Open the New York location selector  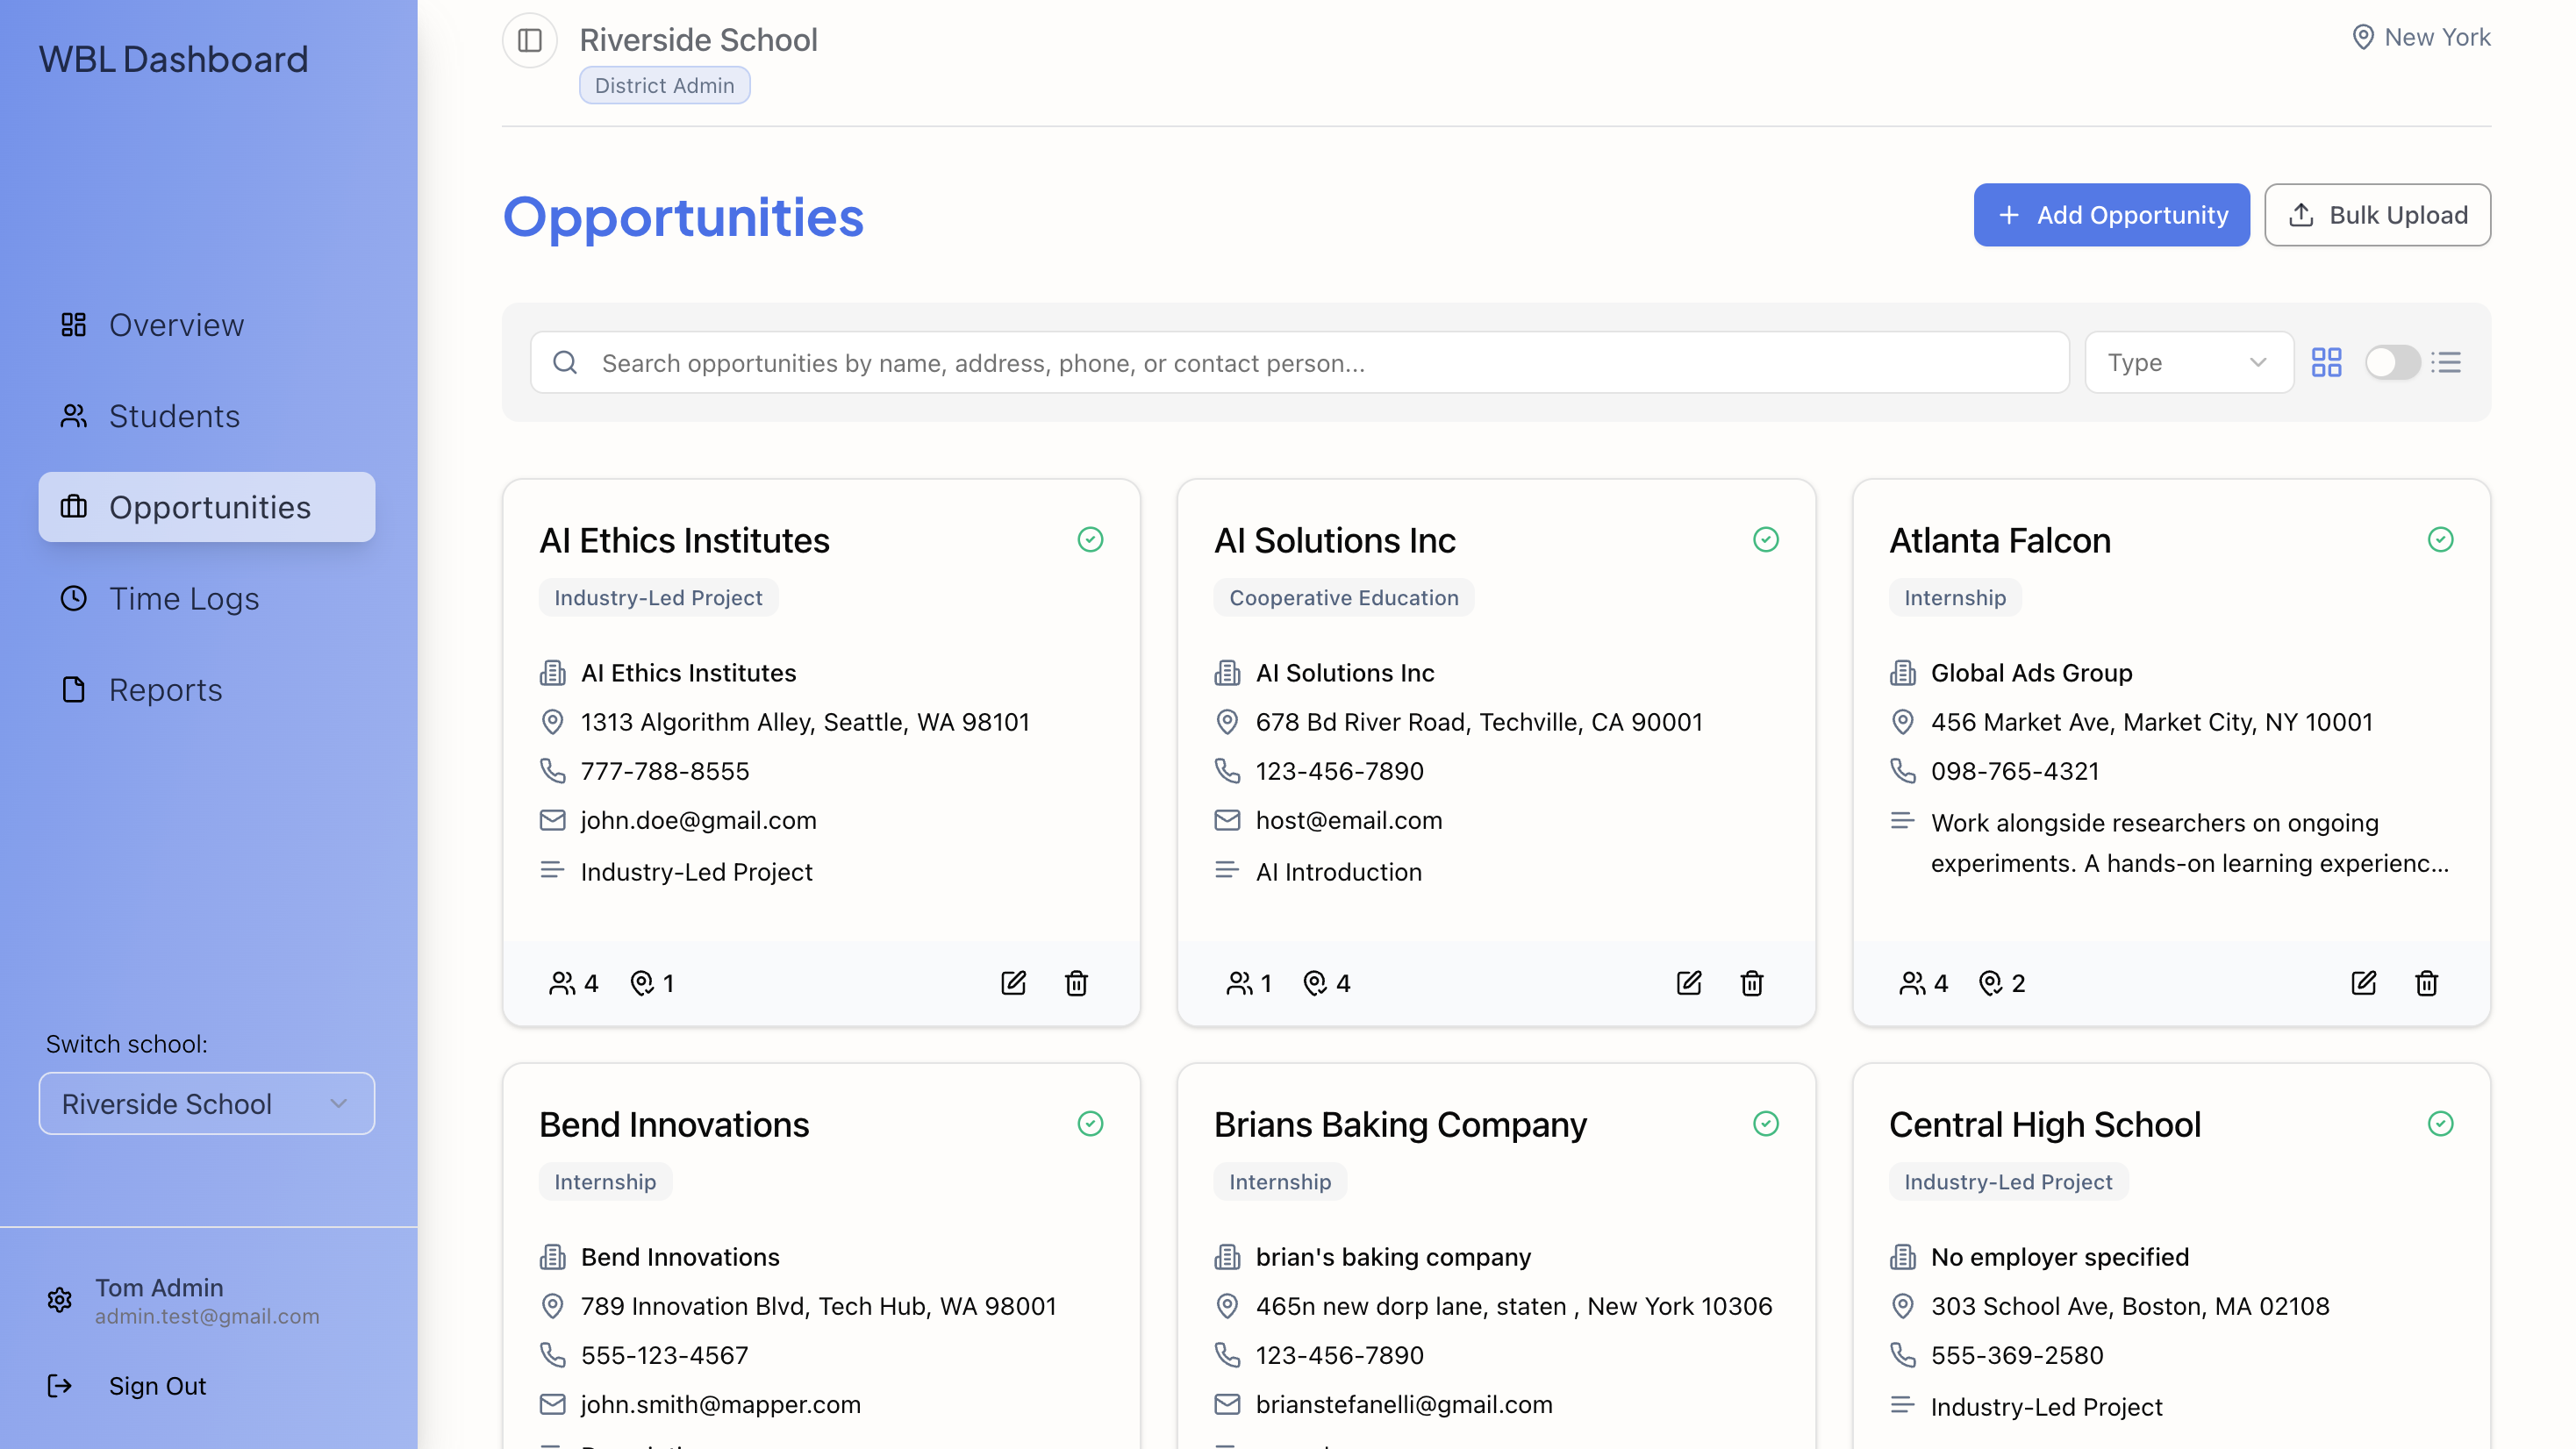pos(2420,37)
